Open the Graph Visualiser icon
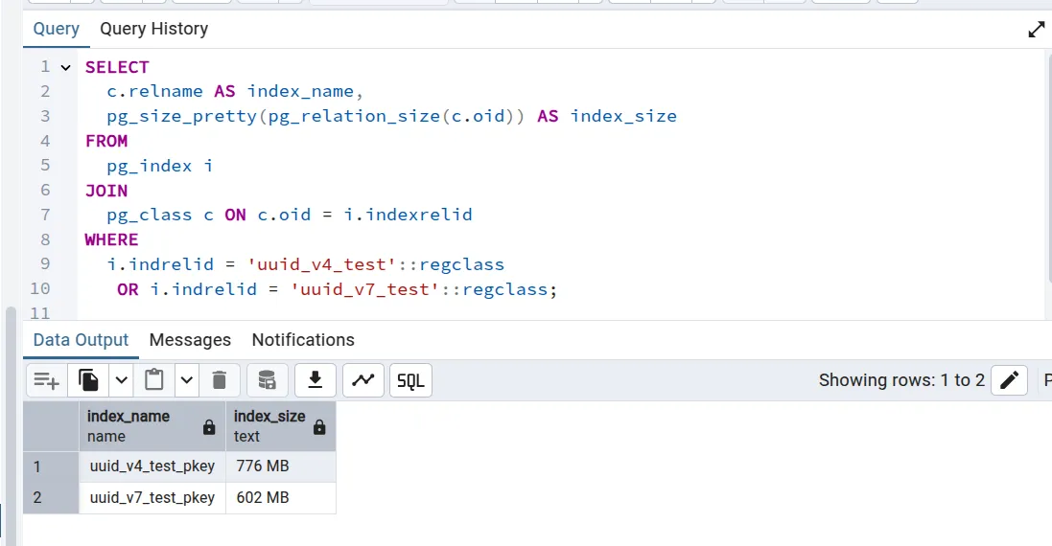The width and height of the screenshot is (1052, 546). click(362, 380)
